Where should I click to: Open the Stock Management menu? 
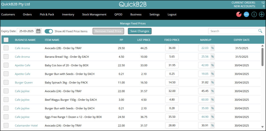coord(94,14)
